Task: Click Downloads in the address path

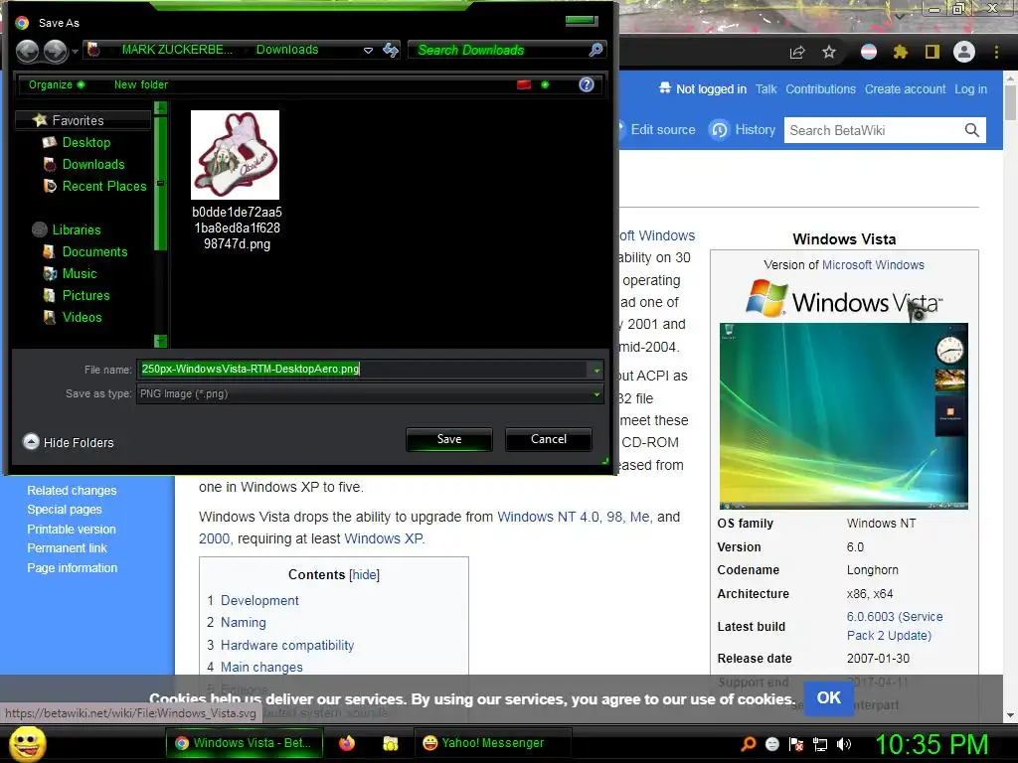Action: click(x=287, y=50)
